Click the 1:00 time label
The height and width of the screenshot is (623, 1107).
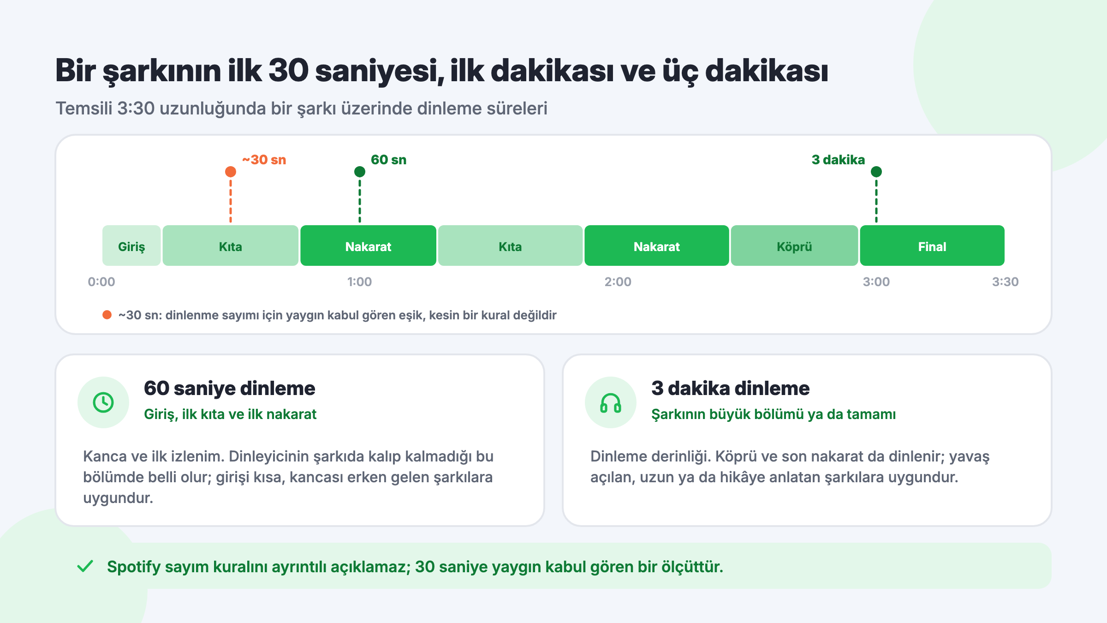359,282
